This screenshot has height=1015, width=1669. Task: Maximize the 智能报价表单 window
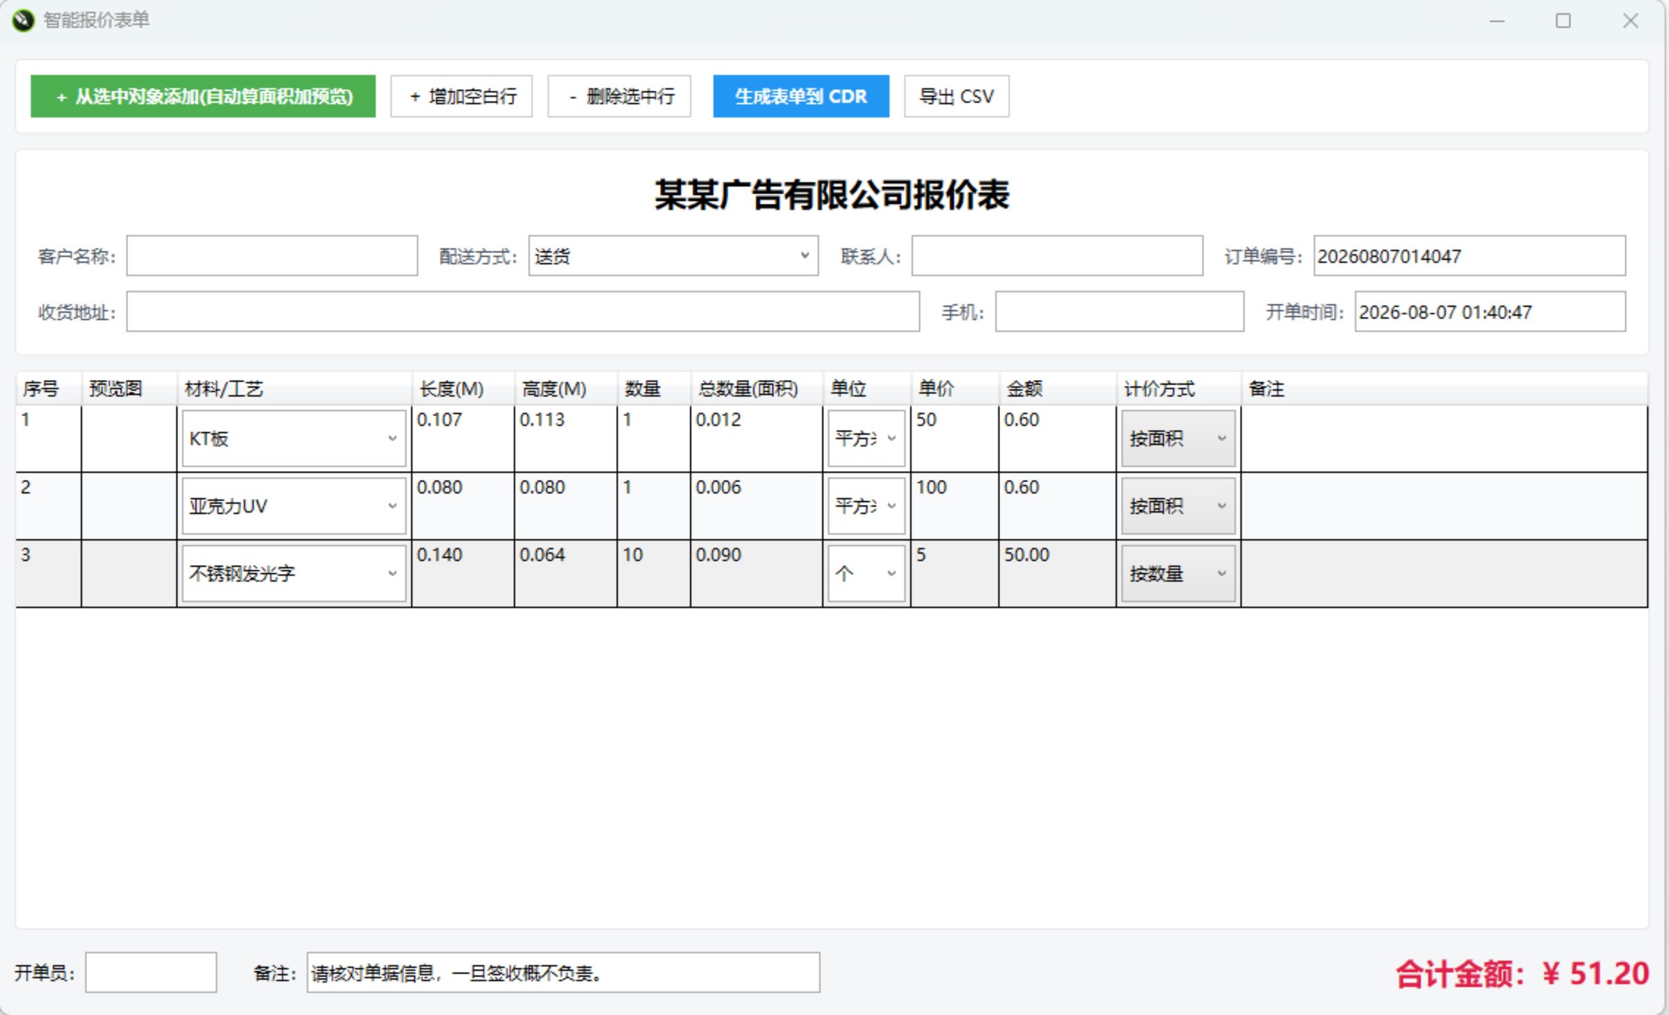coord(1563,21)
